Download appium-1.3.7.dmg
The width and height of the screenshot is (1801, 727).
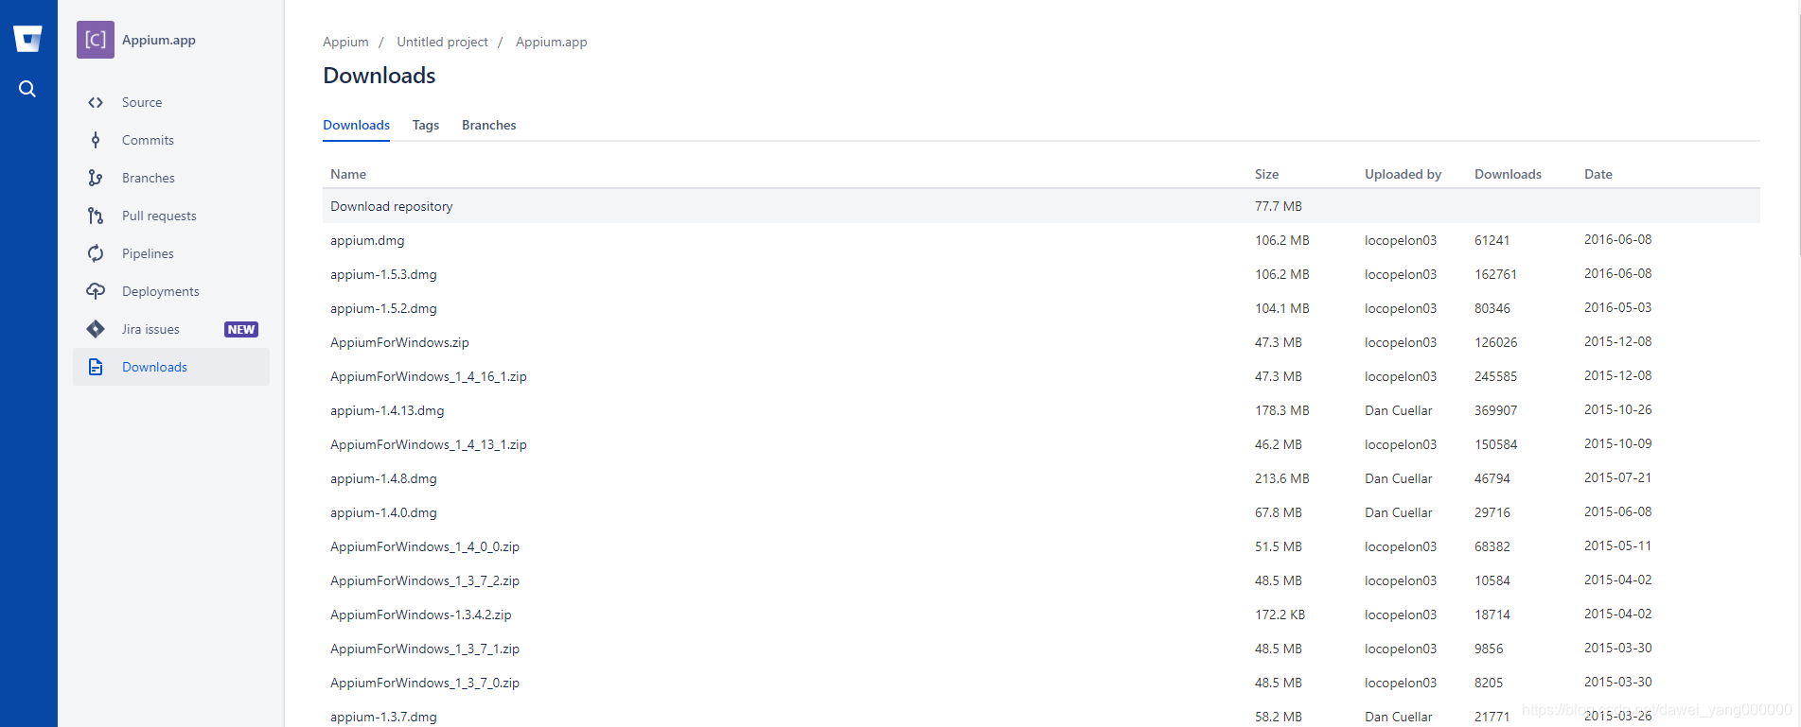click(383, 717)
